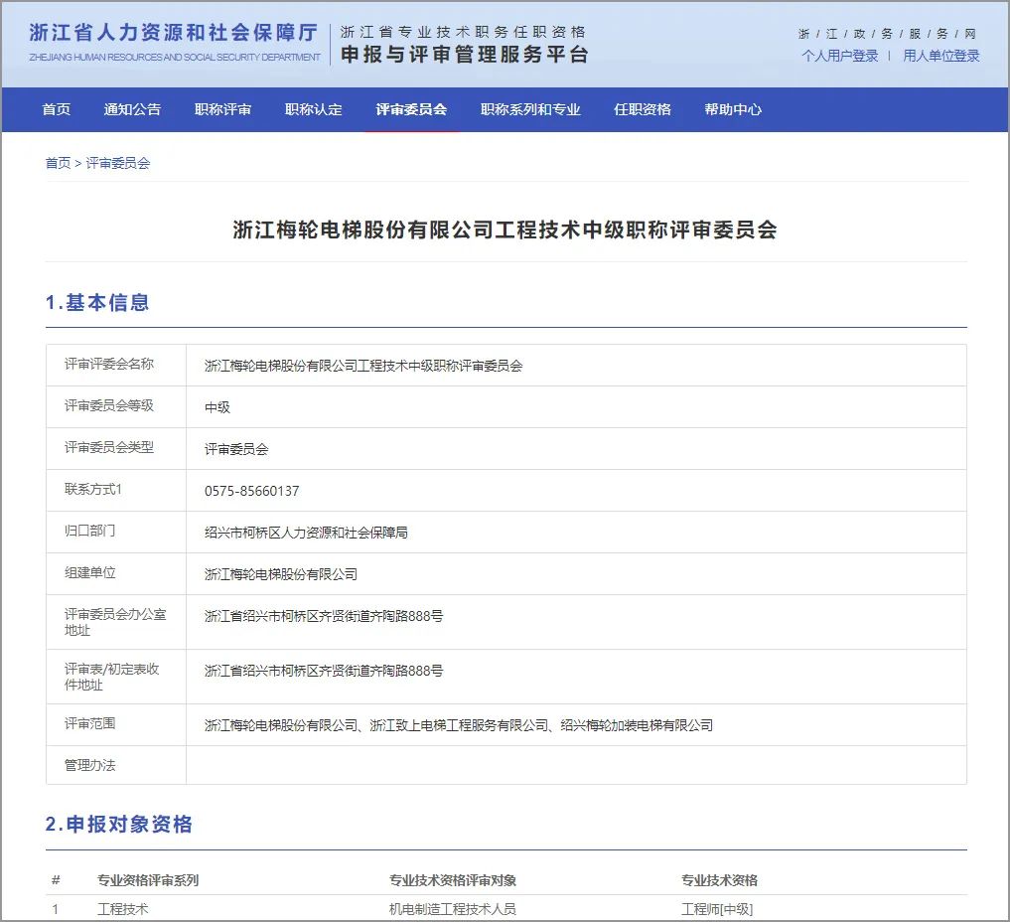This screenshot has height=922, width=1010.
Task: Select the 评审表/初定表收件地址 label cell
Action: click(x=116, y=677)
